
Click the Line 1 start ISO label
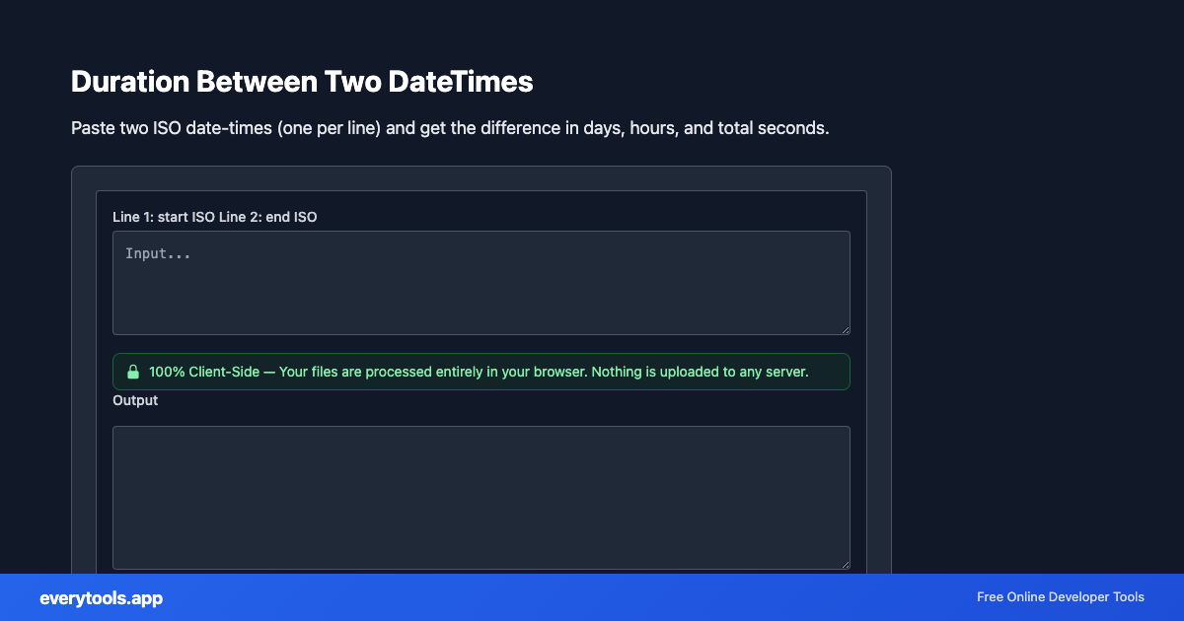pos(215,217)
